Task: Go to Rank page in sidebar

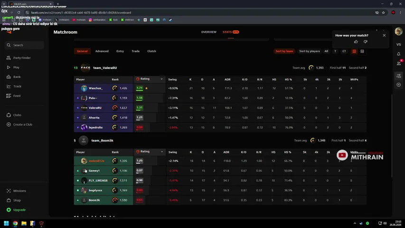Action: [13, 77]
